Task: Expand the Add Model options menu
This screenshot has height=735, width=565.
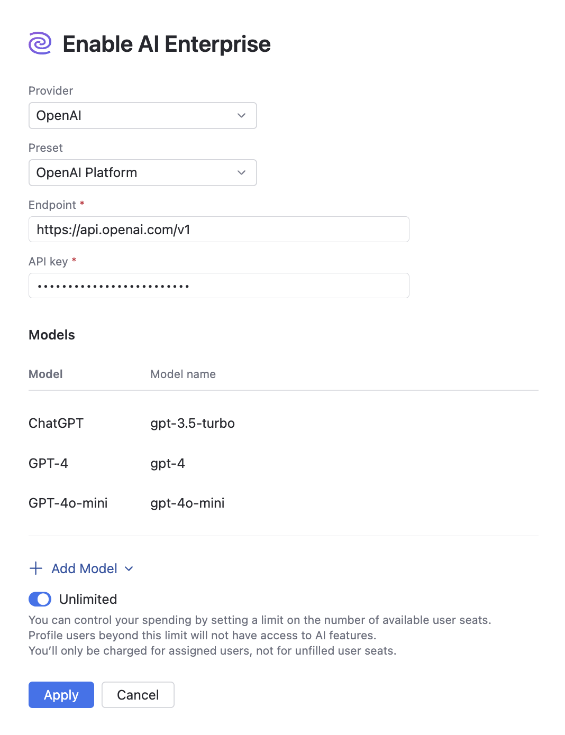Action: point(85,568)
